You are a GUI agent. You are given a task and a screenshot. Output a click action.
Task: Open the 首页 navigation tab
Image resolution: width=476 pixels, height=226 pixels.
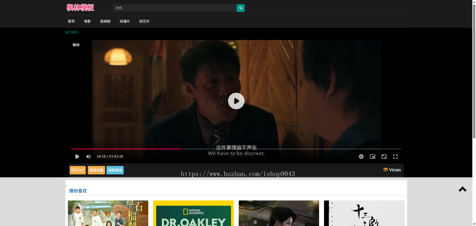(71, 21)
